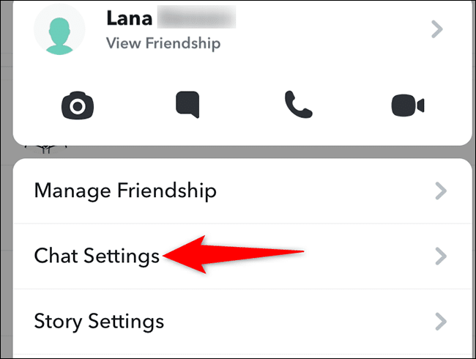Click the chevron on the Chat Settings row
The image size is (476, 359).
[441, 256]
